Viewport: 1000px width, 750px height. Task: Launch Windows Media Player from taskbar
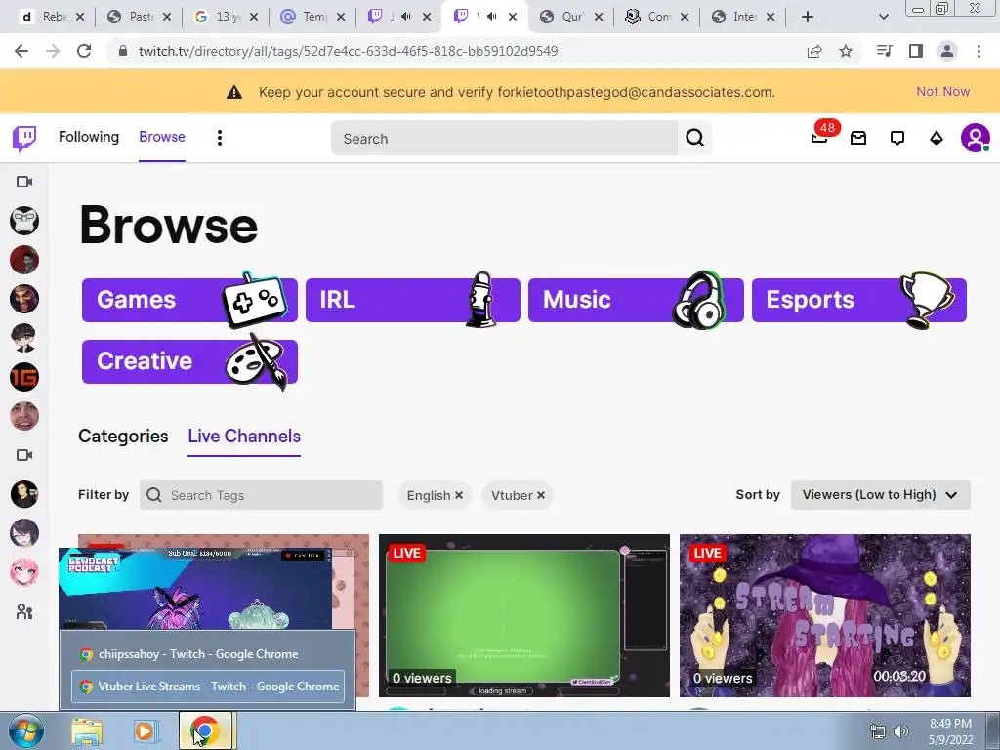tap(145, 731)
